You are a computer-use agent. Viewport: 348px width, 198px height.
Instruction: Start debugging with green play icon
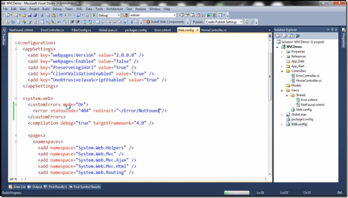coord(94,15)
